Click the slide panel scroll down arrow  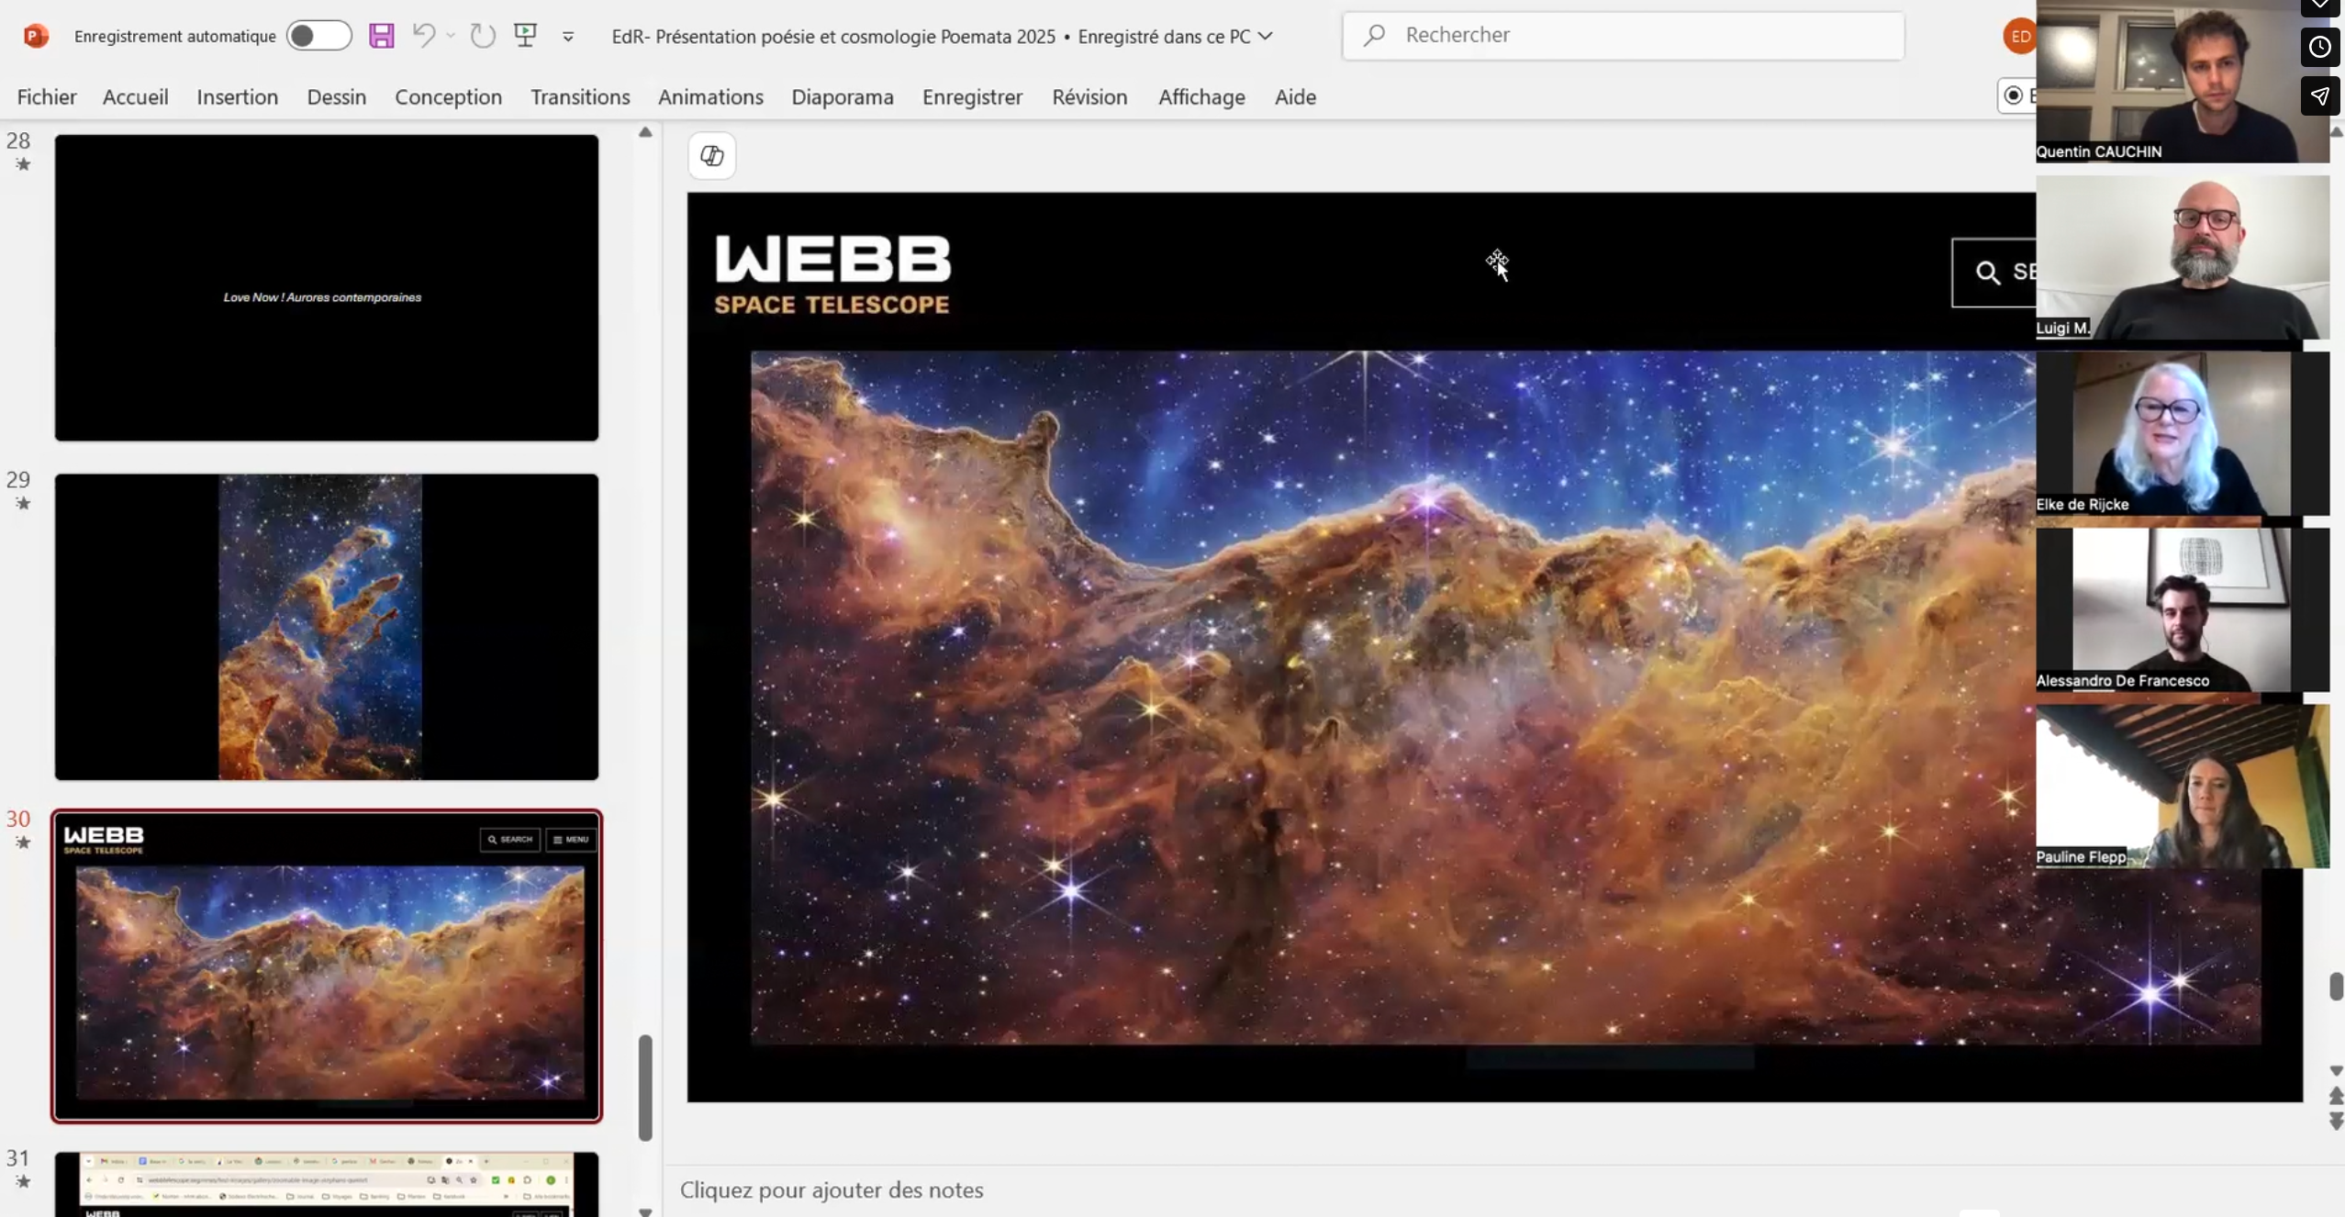[645, 1211]
